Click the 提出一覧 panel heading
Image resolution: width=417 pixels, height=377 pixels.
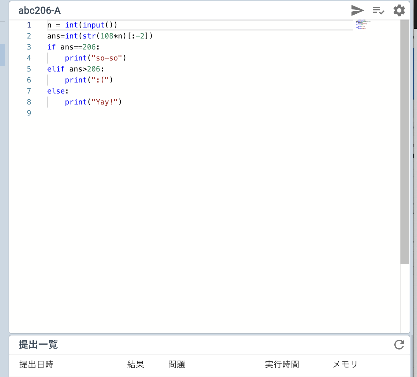(38, 345)
